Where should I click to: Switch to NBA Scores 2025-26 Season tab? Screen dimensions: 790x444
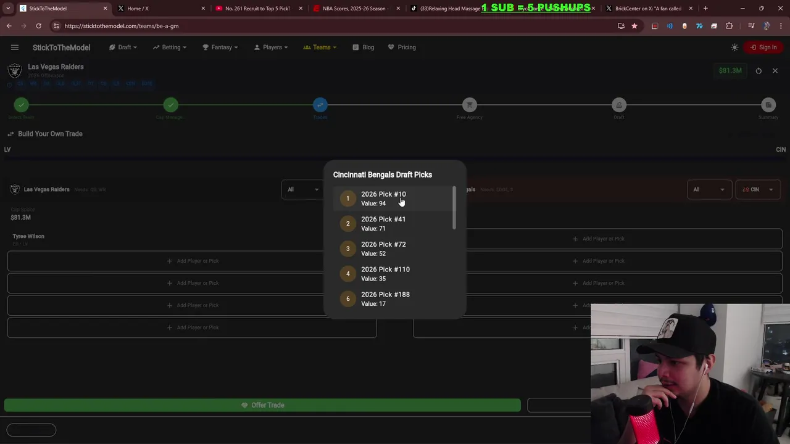pyautogui.click(x=356, y=9)
